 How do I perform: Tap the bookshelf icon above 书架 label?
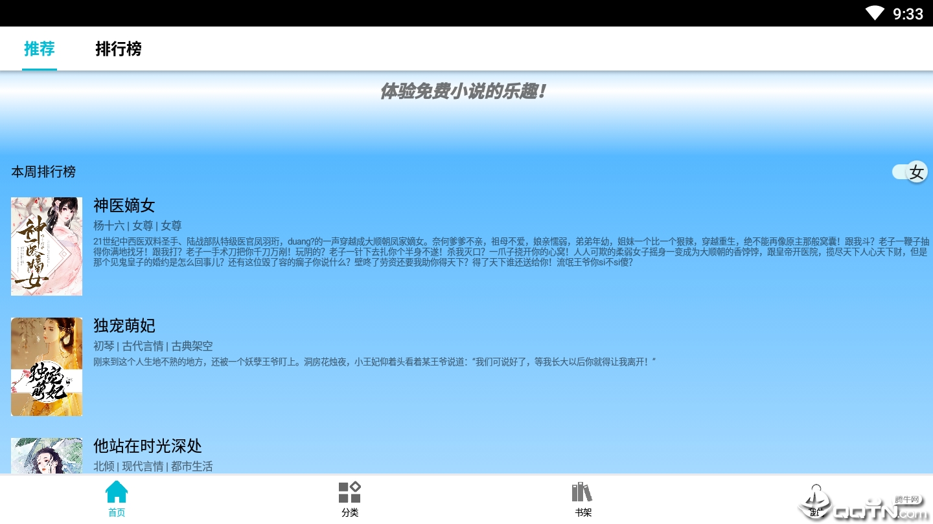pos(582,490)
